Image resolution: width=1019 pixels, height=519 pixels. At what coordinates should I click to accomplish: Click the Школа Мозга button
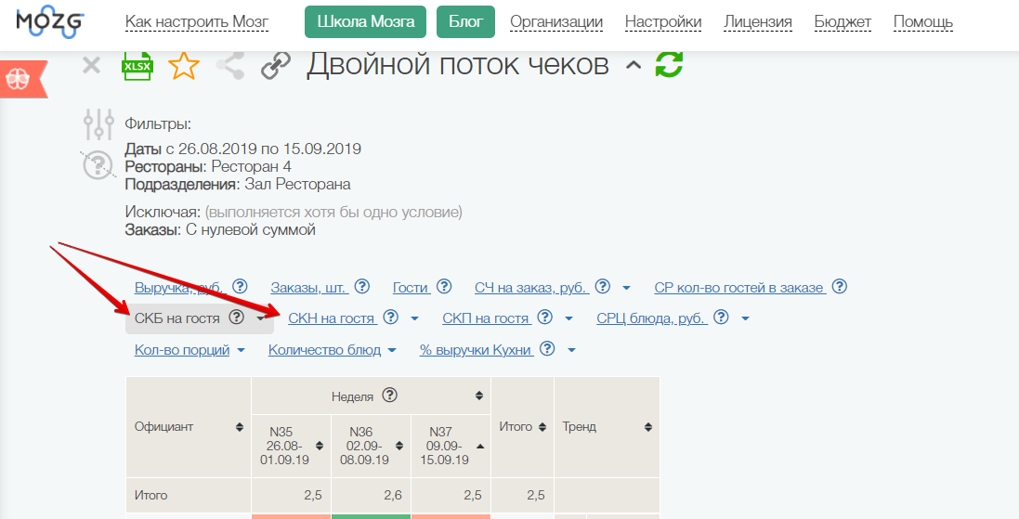[365, 22]
